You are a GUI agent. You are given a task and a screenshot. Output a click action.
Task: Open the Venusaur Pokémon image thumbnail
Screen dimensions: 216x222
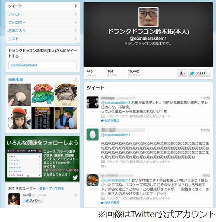click(x=42, y=95)
